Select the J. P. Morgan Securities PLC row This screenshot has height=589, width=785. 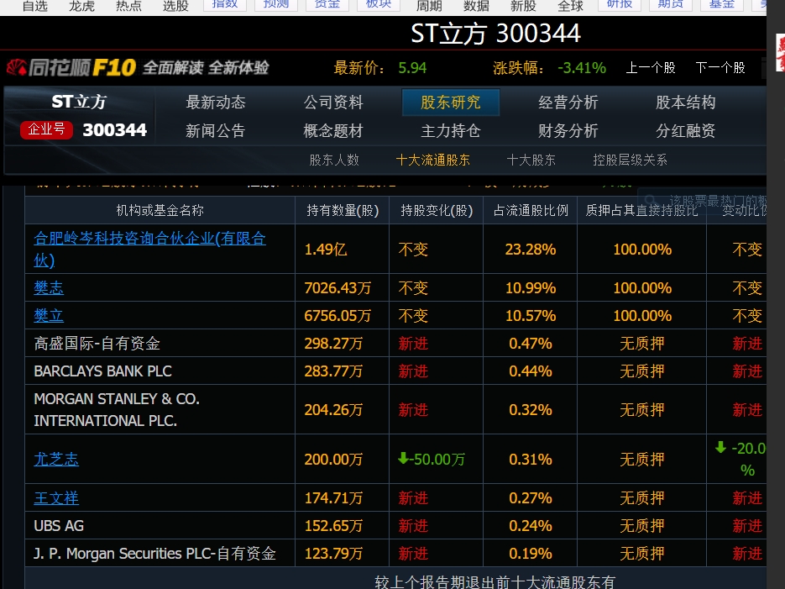[x=154, y=554]
